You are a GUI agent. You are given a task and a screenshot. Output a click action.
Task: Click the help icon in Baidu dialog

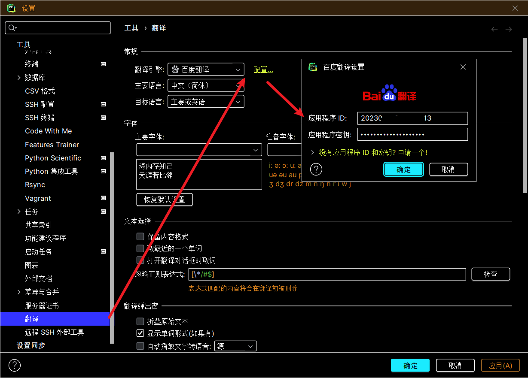[316, 169]
